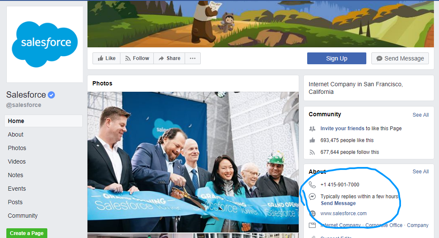
Task: Click the phone icon in the About section
Action: pyautogui.click(x=312, y=185)
